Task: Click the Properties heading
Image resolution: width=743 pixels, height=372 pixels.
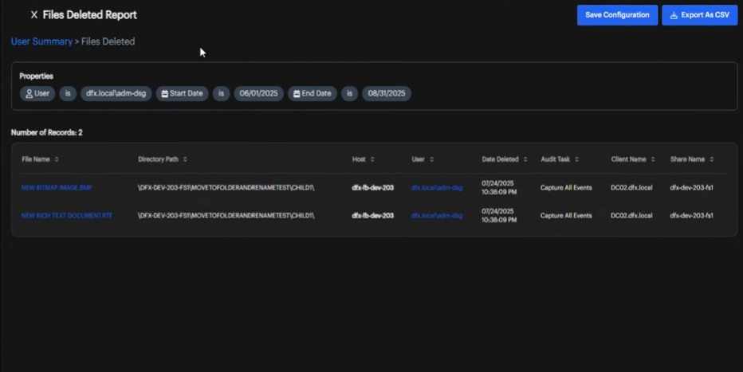Action: pos(36,76)
